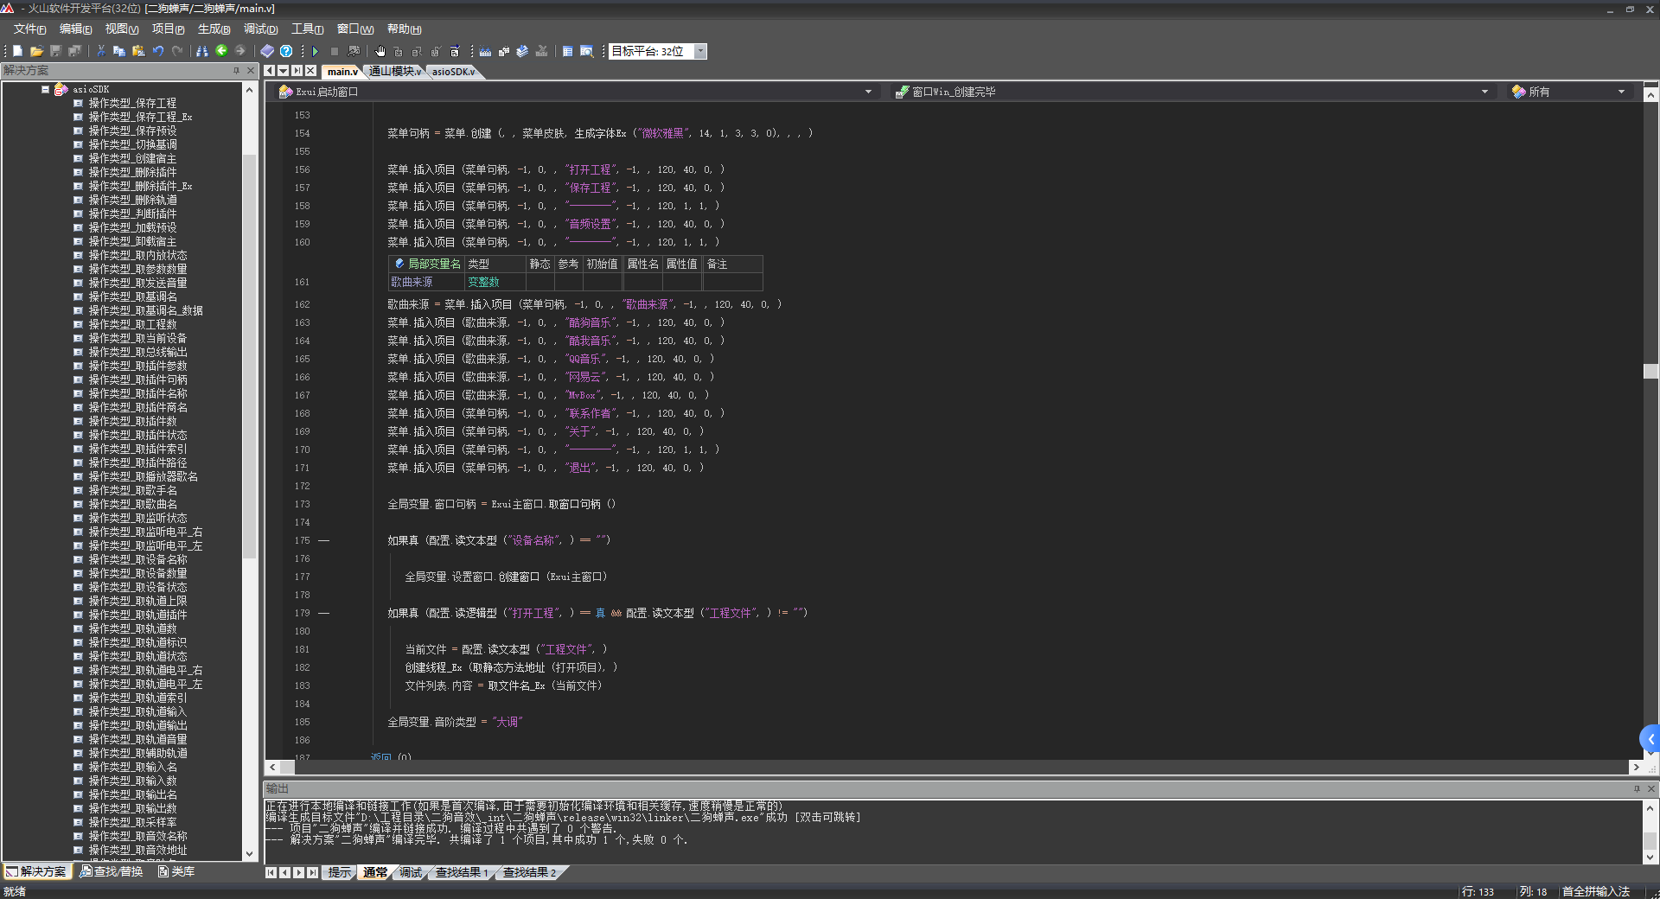Click the Open folder toolbar icon
Image resolution: width=1660 pixels, height=899 pixels.
click(x=36, y=51)
